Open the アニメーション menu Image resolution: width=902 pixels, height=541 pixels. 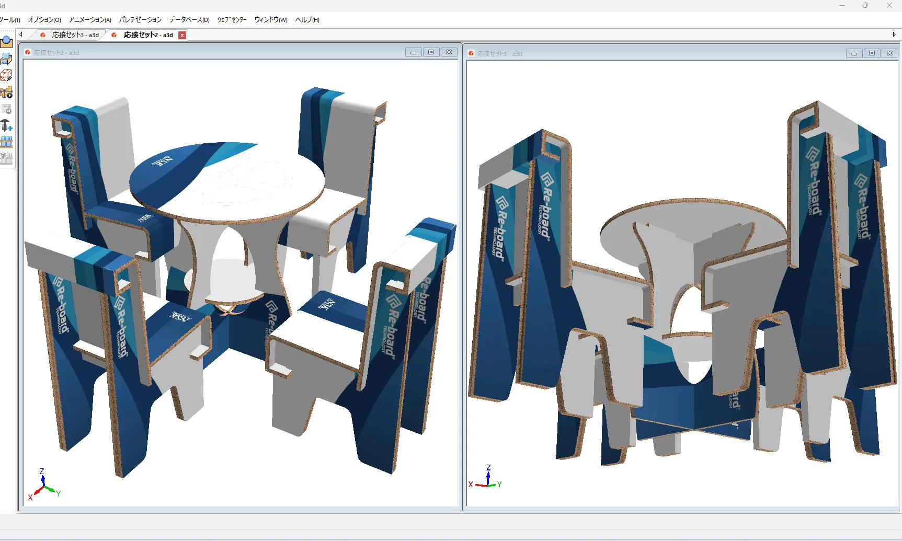(89, 20)
